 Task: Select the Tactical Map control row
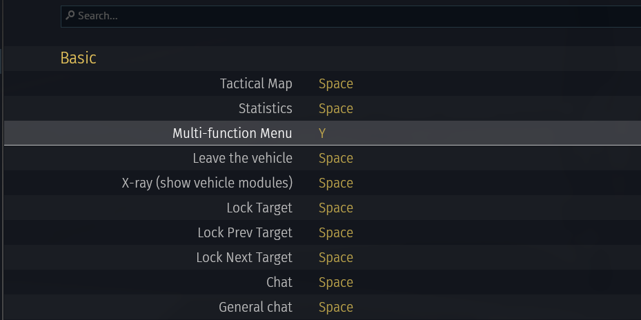click(322, 83)
